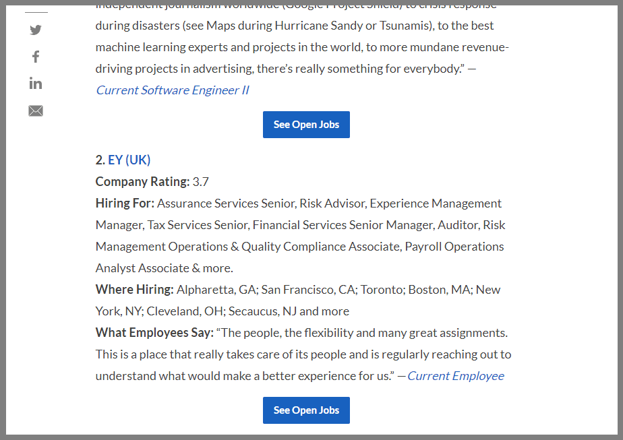Share the article via email envelope icon
The width and height of the screenshot is (623, 440).
click(x=36, y=111)
